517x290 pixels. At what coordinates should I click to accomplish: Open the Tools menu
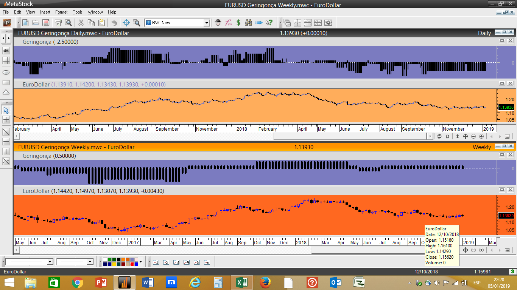coord(78,12)
